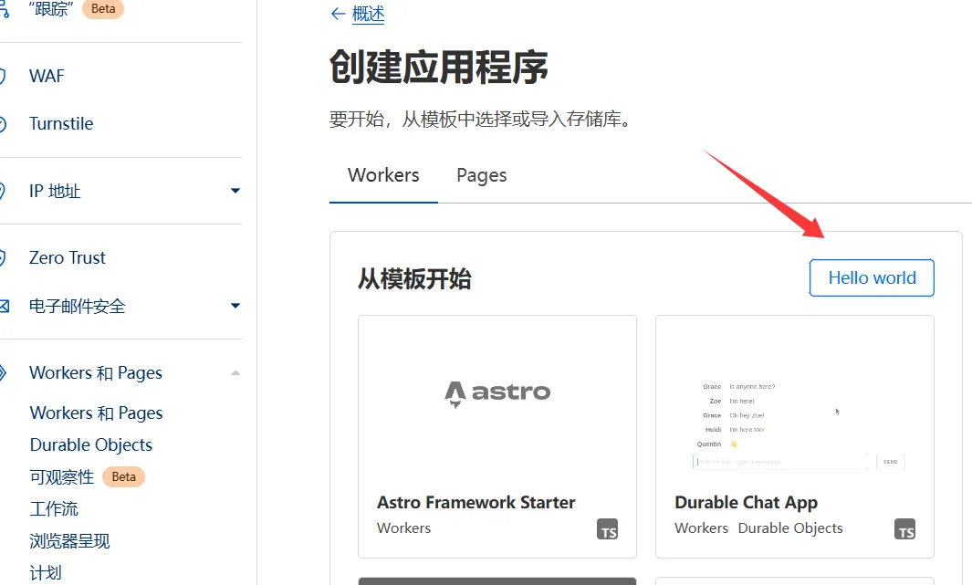Open Turnstile in the sidebar
Image resolution: width=972 pixels, height=585 pixels.
pos(61,124)
